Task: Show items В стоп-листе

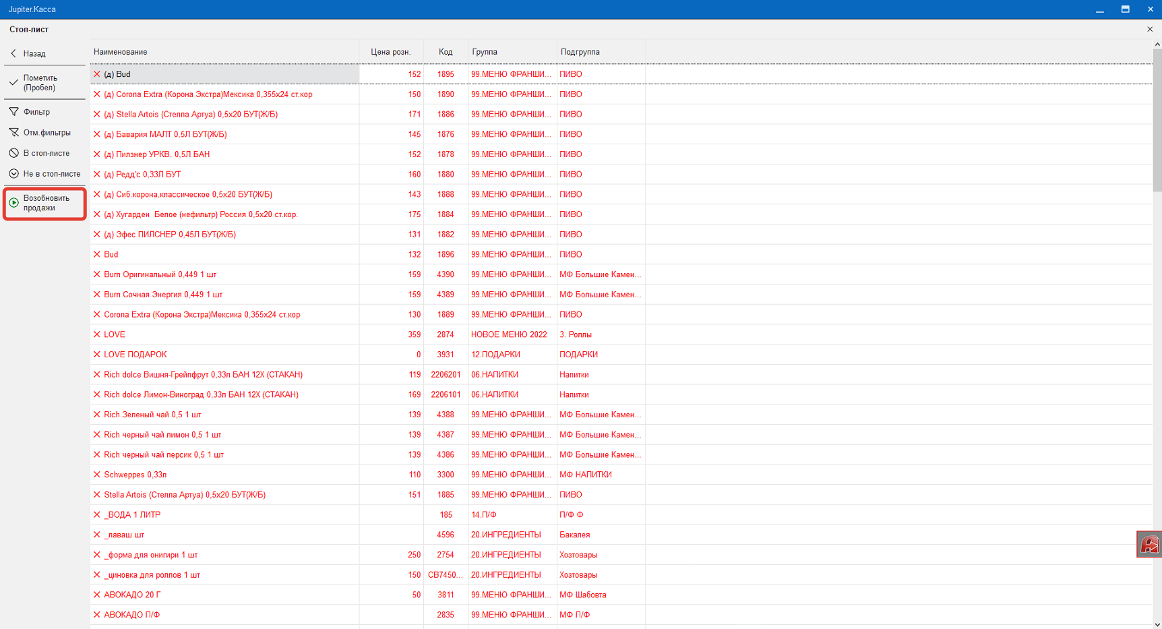Action: (44, 153)
